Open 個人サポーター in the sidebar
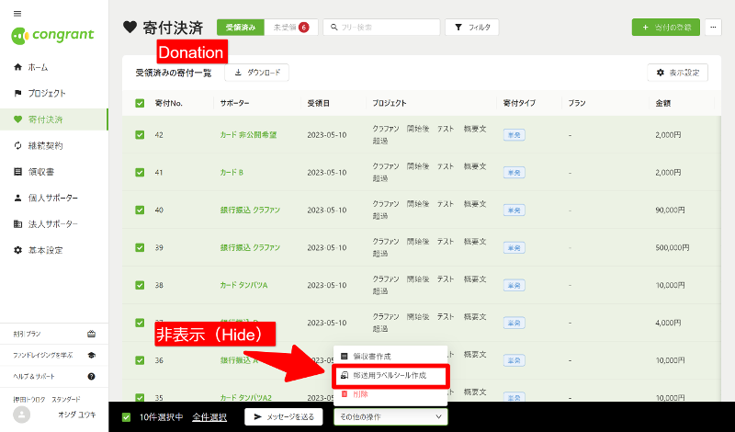The image size is (735, 432). pos(51,198)
